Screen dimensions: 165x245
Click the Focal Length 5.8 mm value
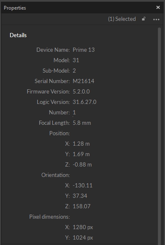(x=82, y=123)
